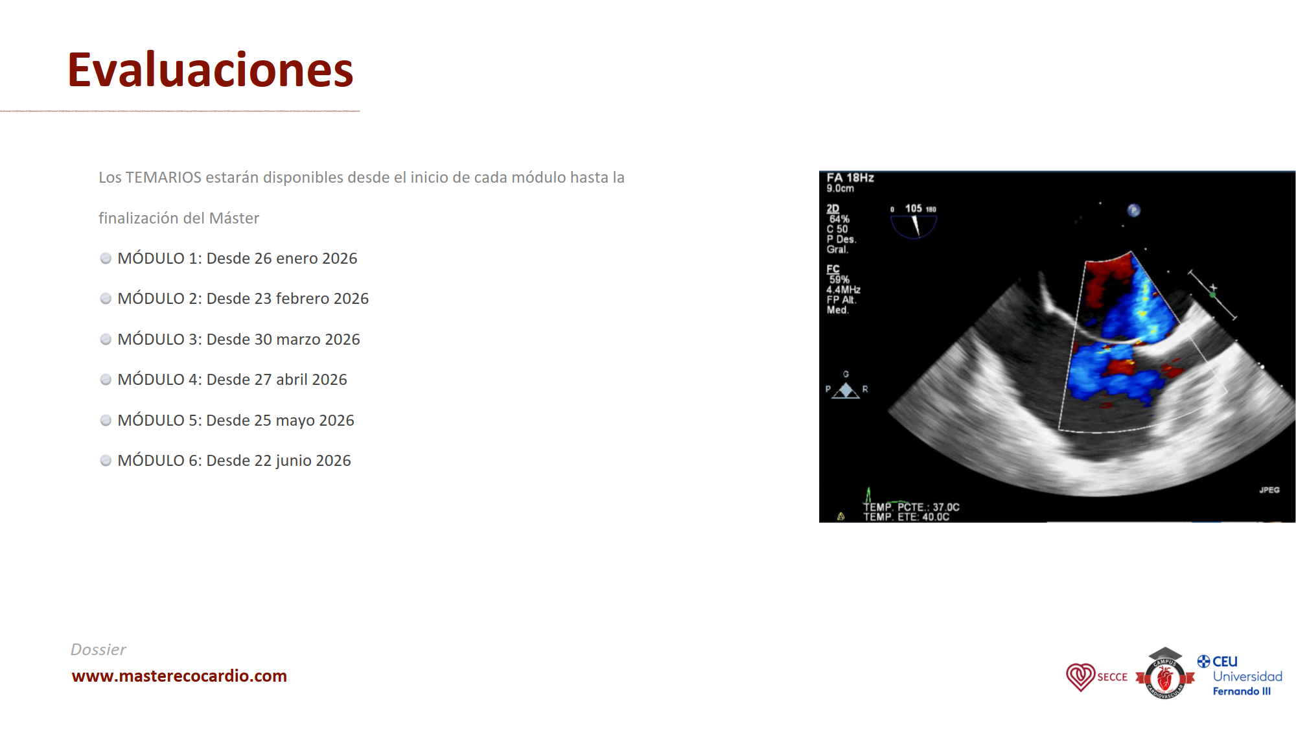Click the TEMP. PCTE 37.0C readout
The image size is (1296, 729).
(x=911, y=507)
